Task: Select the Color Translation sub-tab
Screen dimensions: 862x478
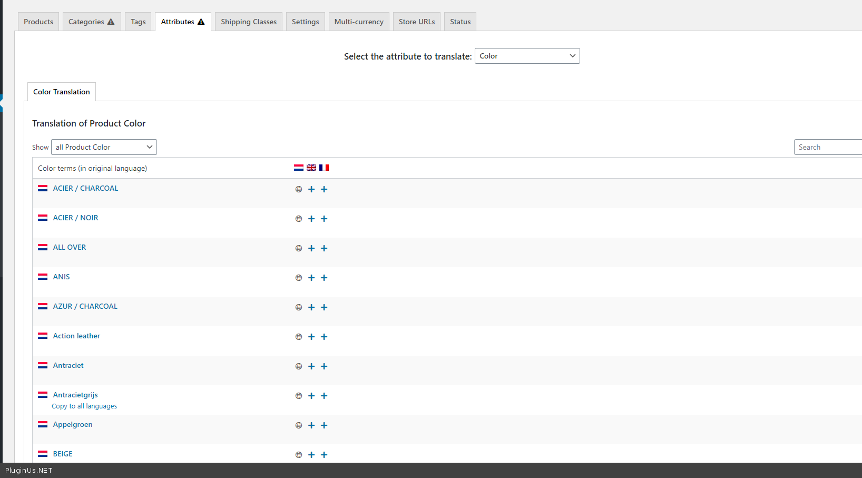Action: click(62, 92)
